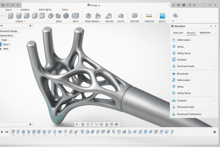This screenshot has height=147, width=220.
Task: Click the Select tool icon
Action: coord(162,16)
